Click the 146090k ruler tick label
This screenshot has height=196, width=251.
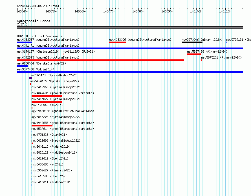click(167, 11)
